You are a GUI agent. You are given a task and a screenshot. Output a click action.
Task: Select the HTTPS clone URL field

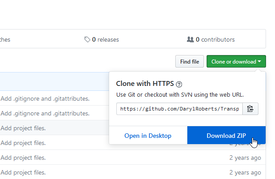[179, 109]
